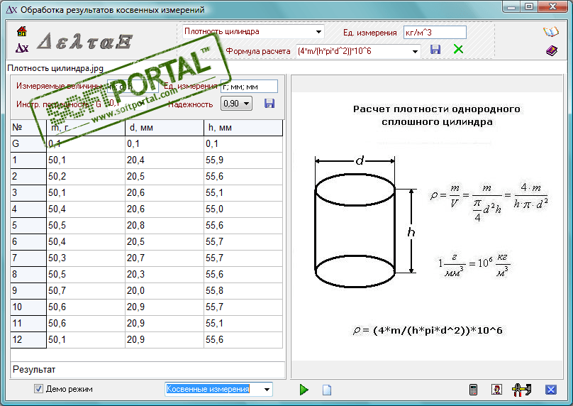This screenshot has width=573, height=406.
Task: Click row 4 cell 55,0
Action: coord(243,209)
